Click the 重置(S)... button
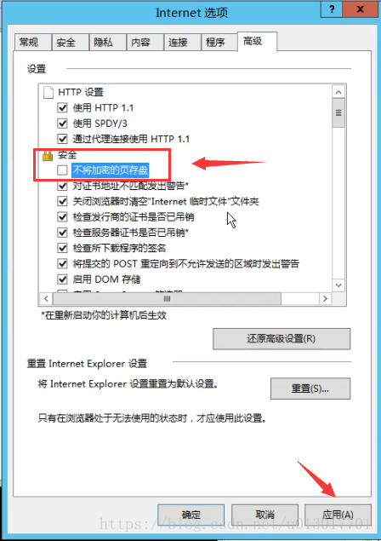The image size is (381, 541). pyautogui.click(x=310, y=388)
